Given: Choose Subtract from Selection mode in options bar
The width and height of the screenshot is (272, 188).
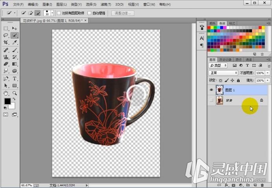Looking at the screenshot, I should (x=38, y=13).
